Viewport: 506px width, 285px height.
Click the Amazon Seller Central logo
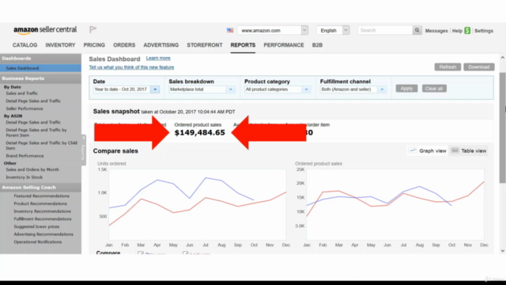click(45, 30)
